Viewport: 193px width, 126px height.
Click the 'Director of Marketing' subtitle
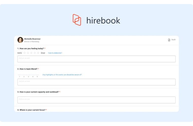pos(32,42)
